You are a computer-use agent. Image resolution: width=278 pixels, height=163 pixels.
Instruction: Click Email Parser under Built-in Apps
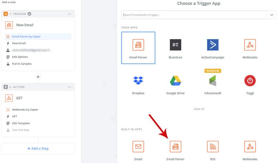(175, 146)
